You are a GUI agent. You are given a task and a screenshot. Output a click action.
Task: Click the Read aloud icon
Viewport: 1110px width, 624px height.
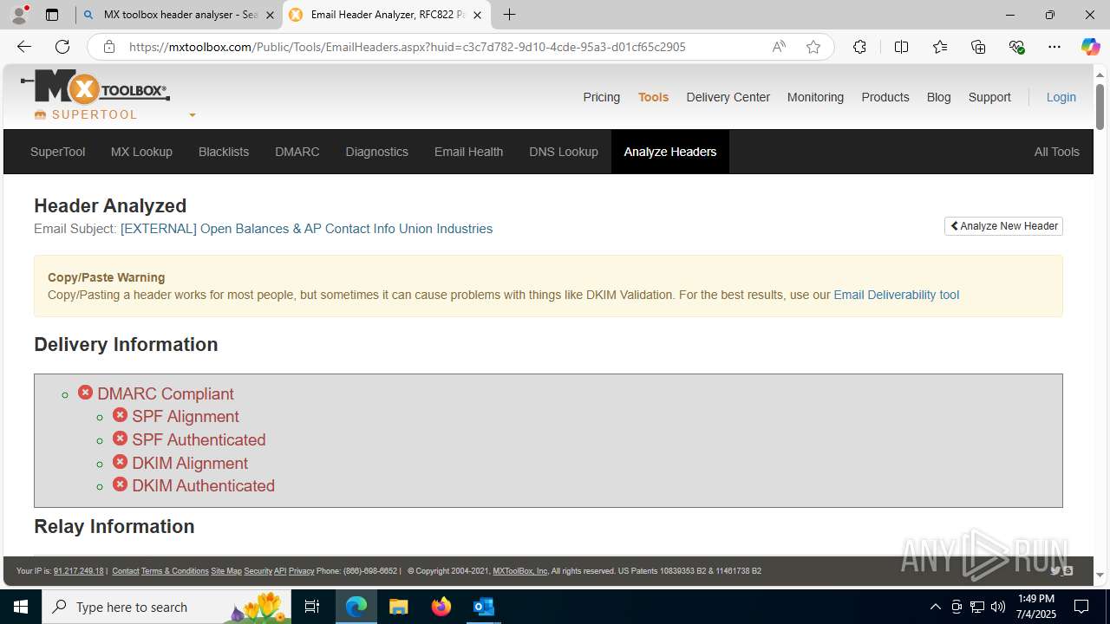click(779, 47)
